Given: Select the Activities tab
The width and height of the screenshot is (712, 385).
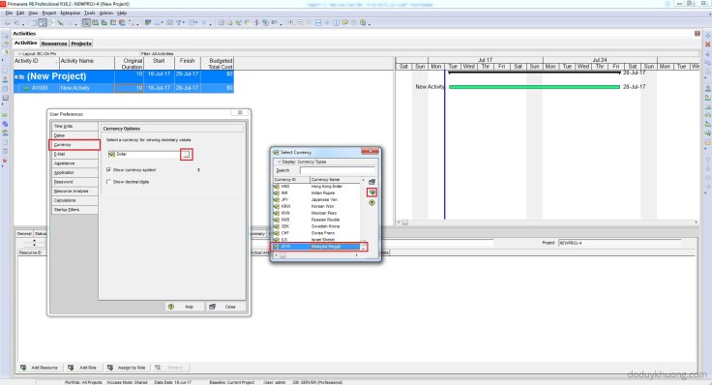Looking at the screenshot, I should click(x=25, y=43).
